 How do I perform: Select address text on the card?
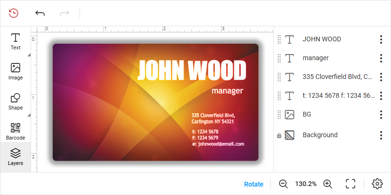[x=213, y=118]
